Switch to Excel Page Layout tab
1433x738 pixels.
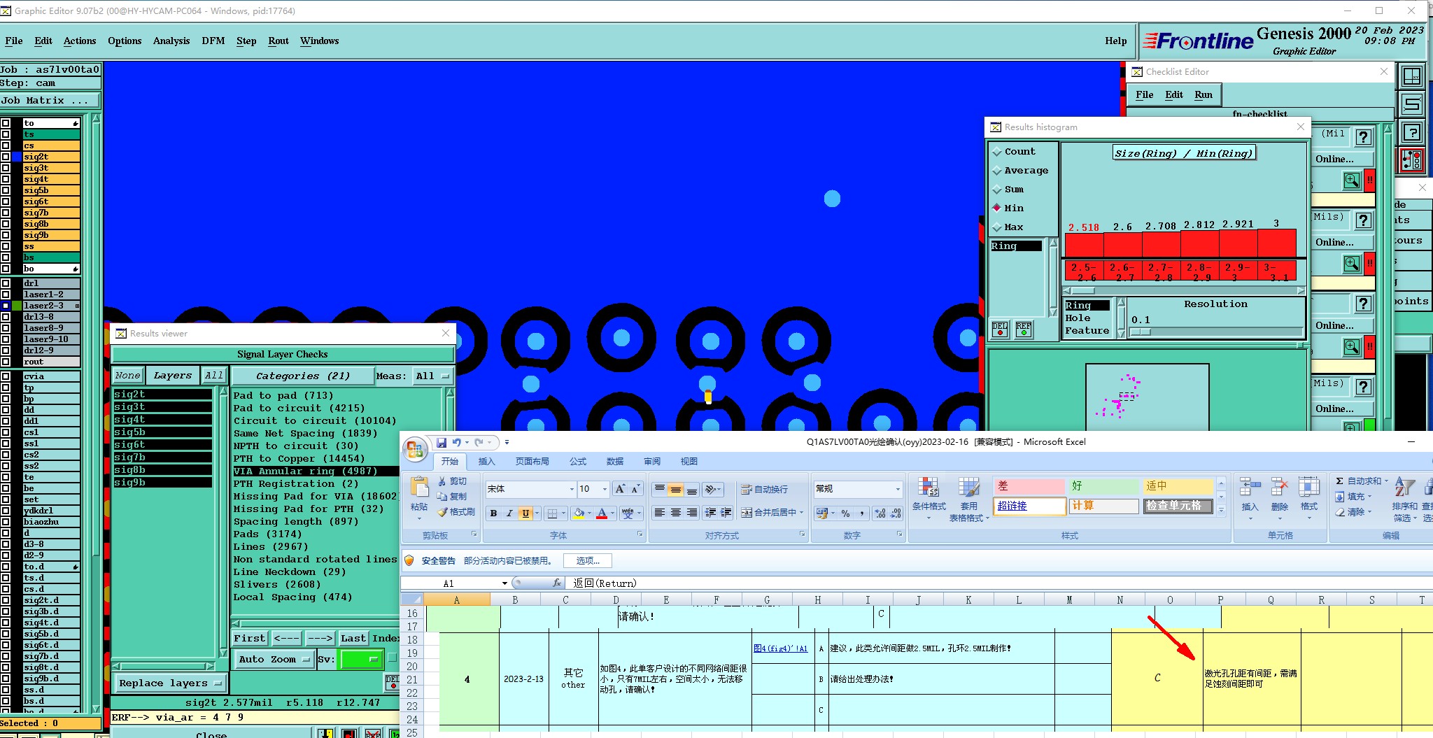[x=532, y=461]
